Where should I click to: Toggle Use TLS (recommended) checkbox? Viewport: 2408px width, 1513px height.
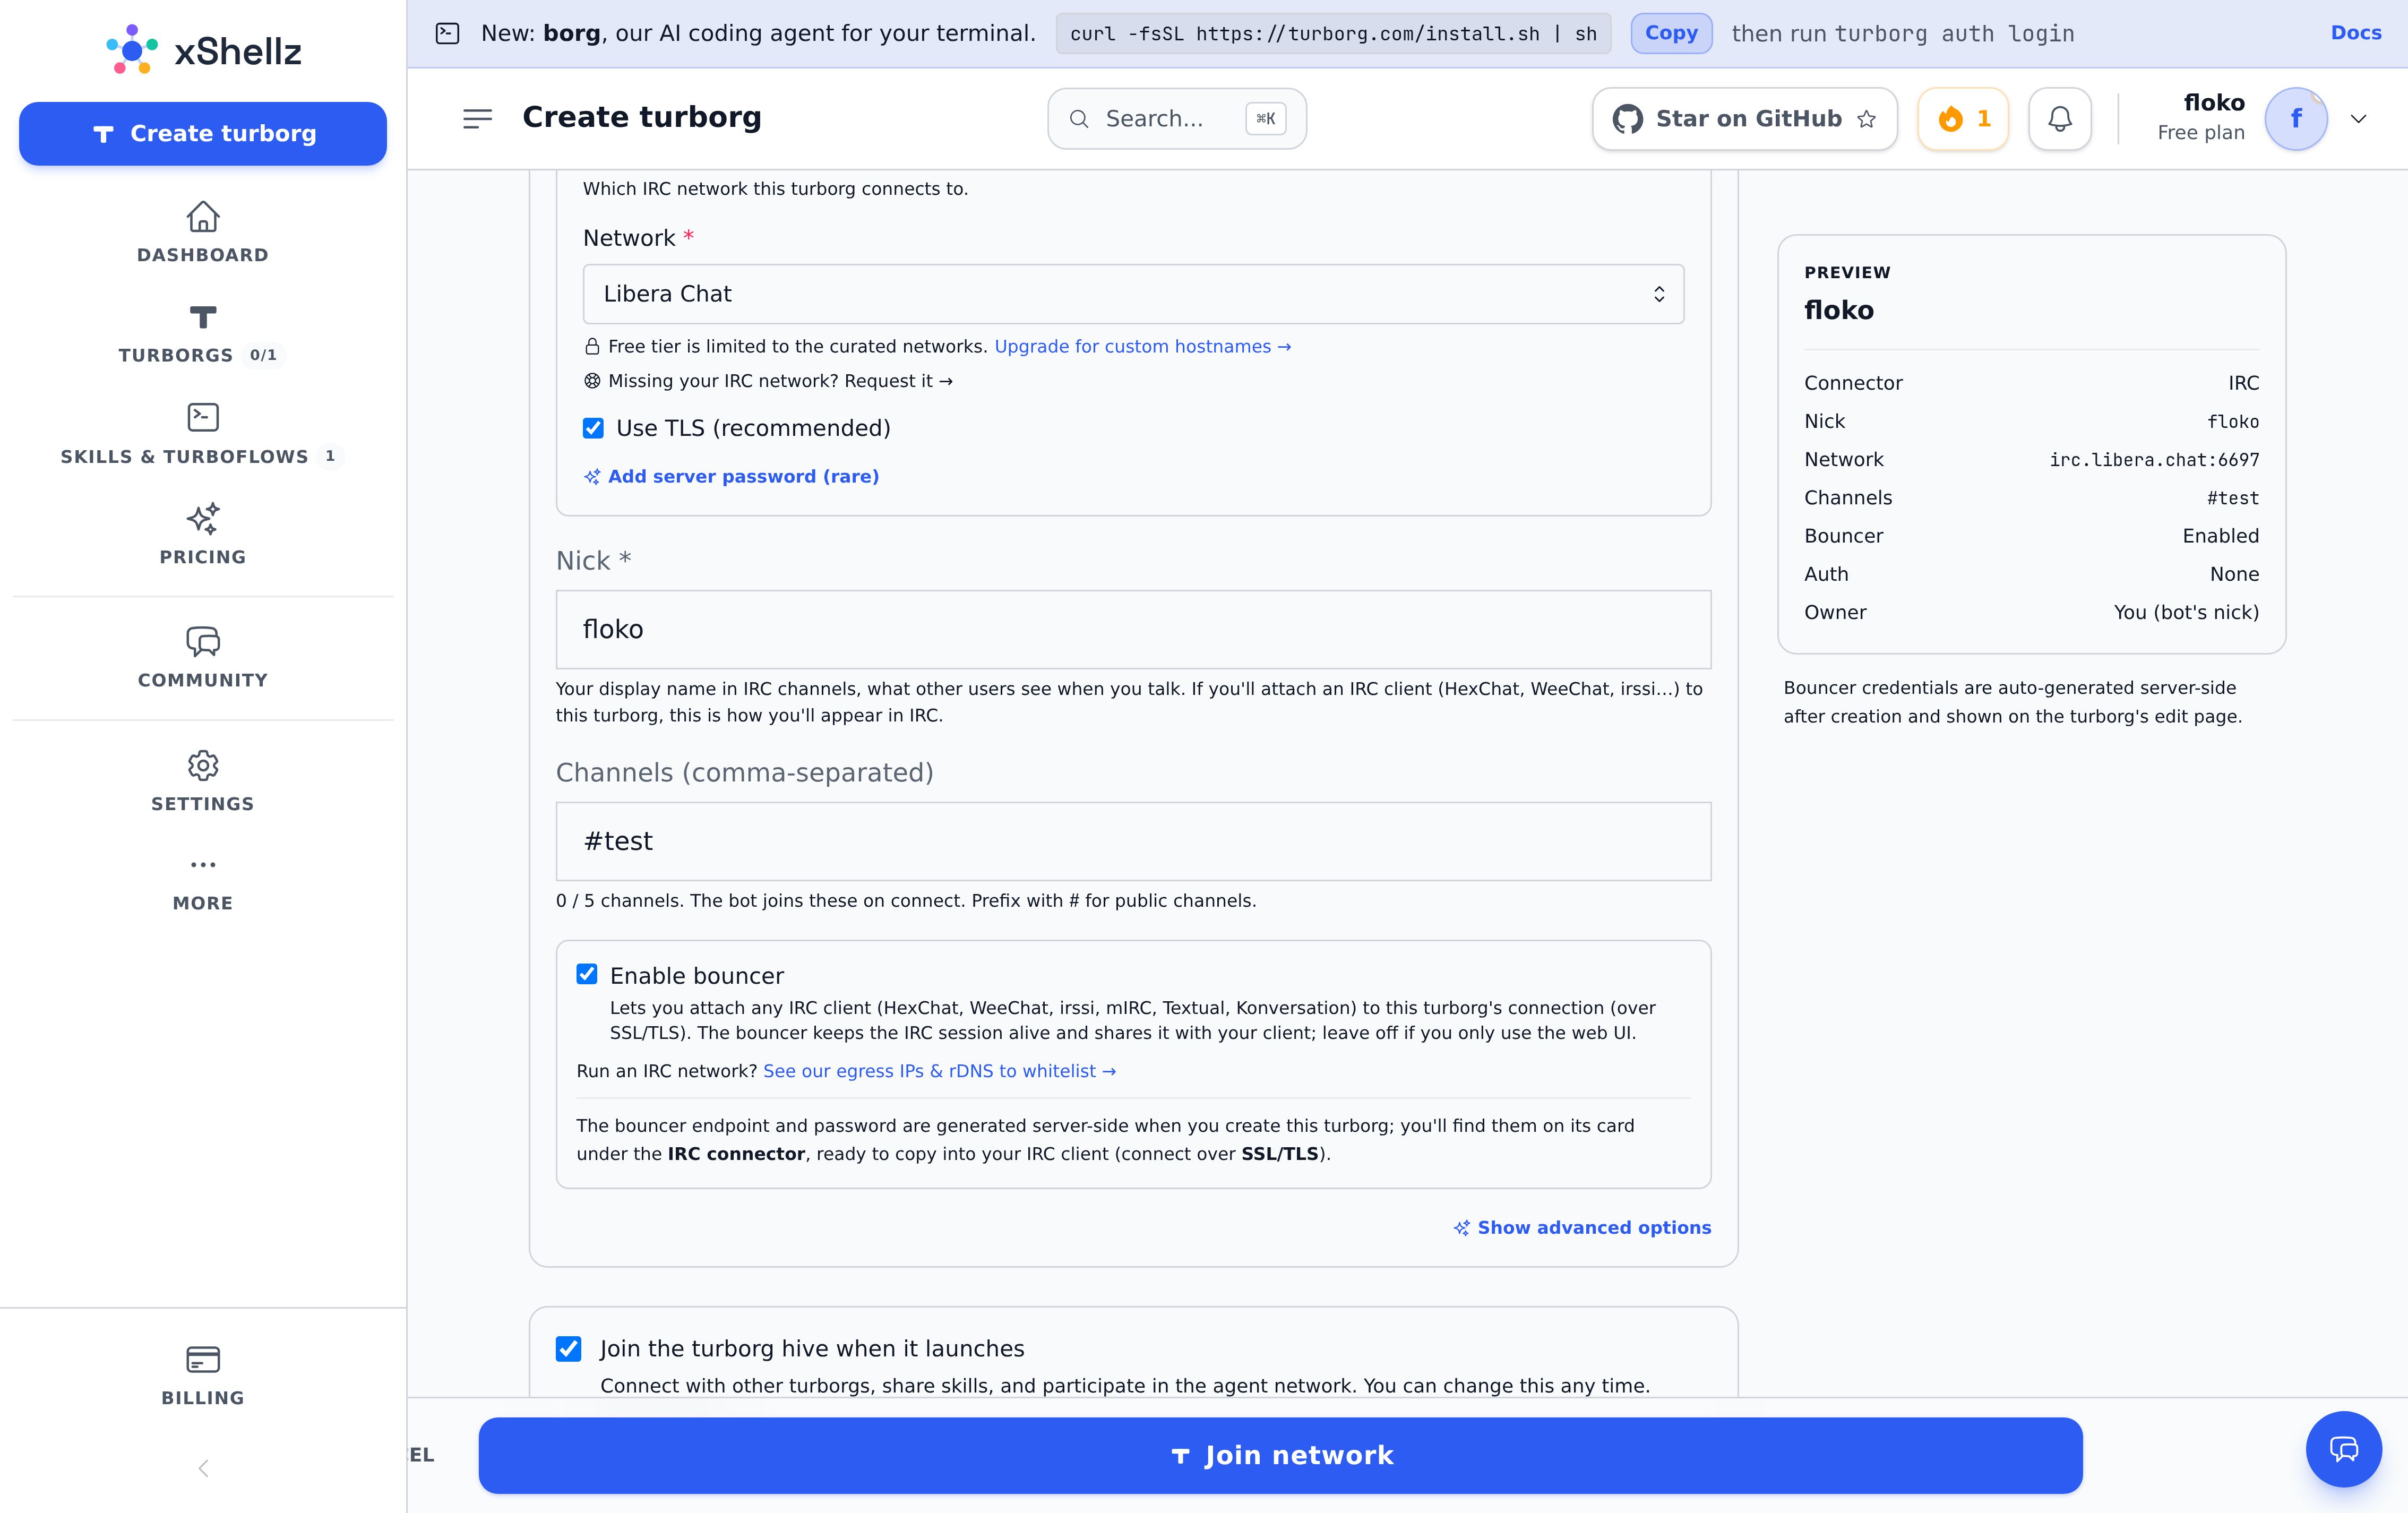pos(593,428)
